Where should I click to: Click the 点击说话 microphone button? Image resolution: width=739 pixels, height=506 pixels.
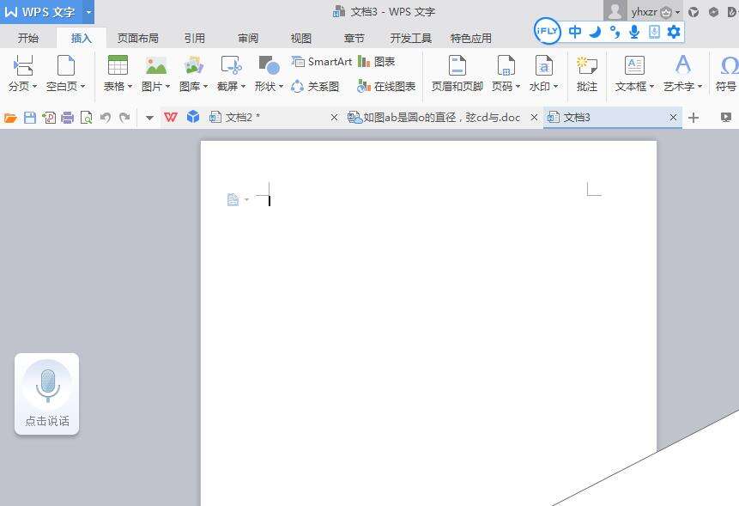[x=47, y=393]
